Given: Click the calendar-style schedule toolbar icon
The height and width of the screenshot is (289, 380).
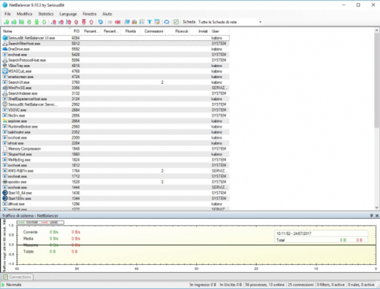Looking at the screenshot, I should click(x=157, y=22).
